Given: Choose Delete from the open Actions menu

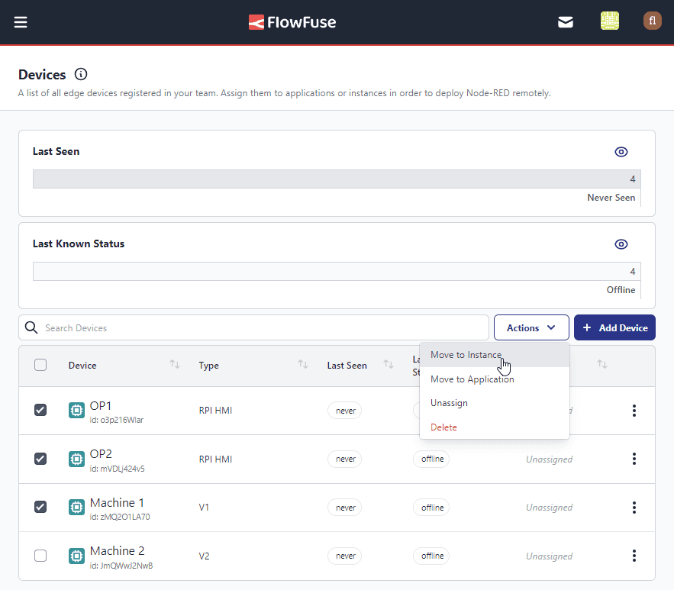Looking at the screenshot, I should point(443,427).
